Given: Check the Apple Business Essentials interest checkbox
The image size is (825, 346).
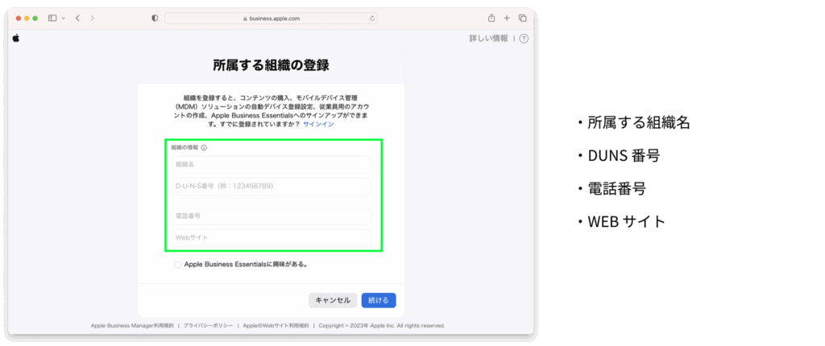Looking at the screenshot, I should (x=177, y=264).
